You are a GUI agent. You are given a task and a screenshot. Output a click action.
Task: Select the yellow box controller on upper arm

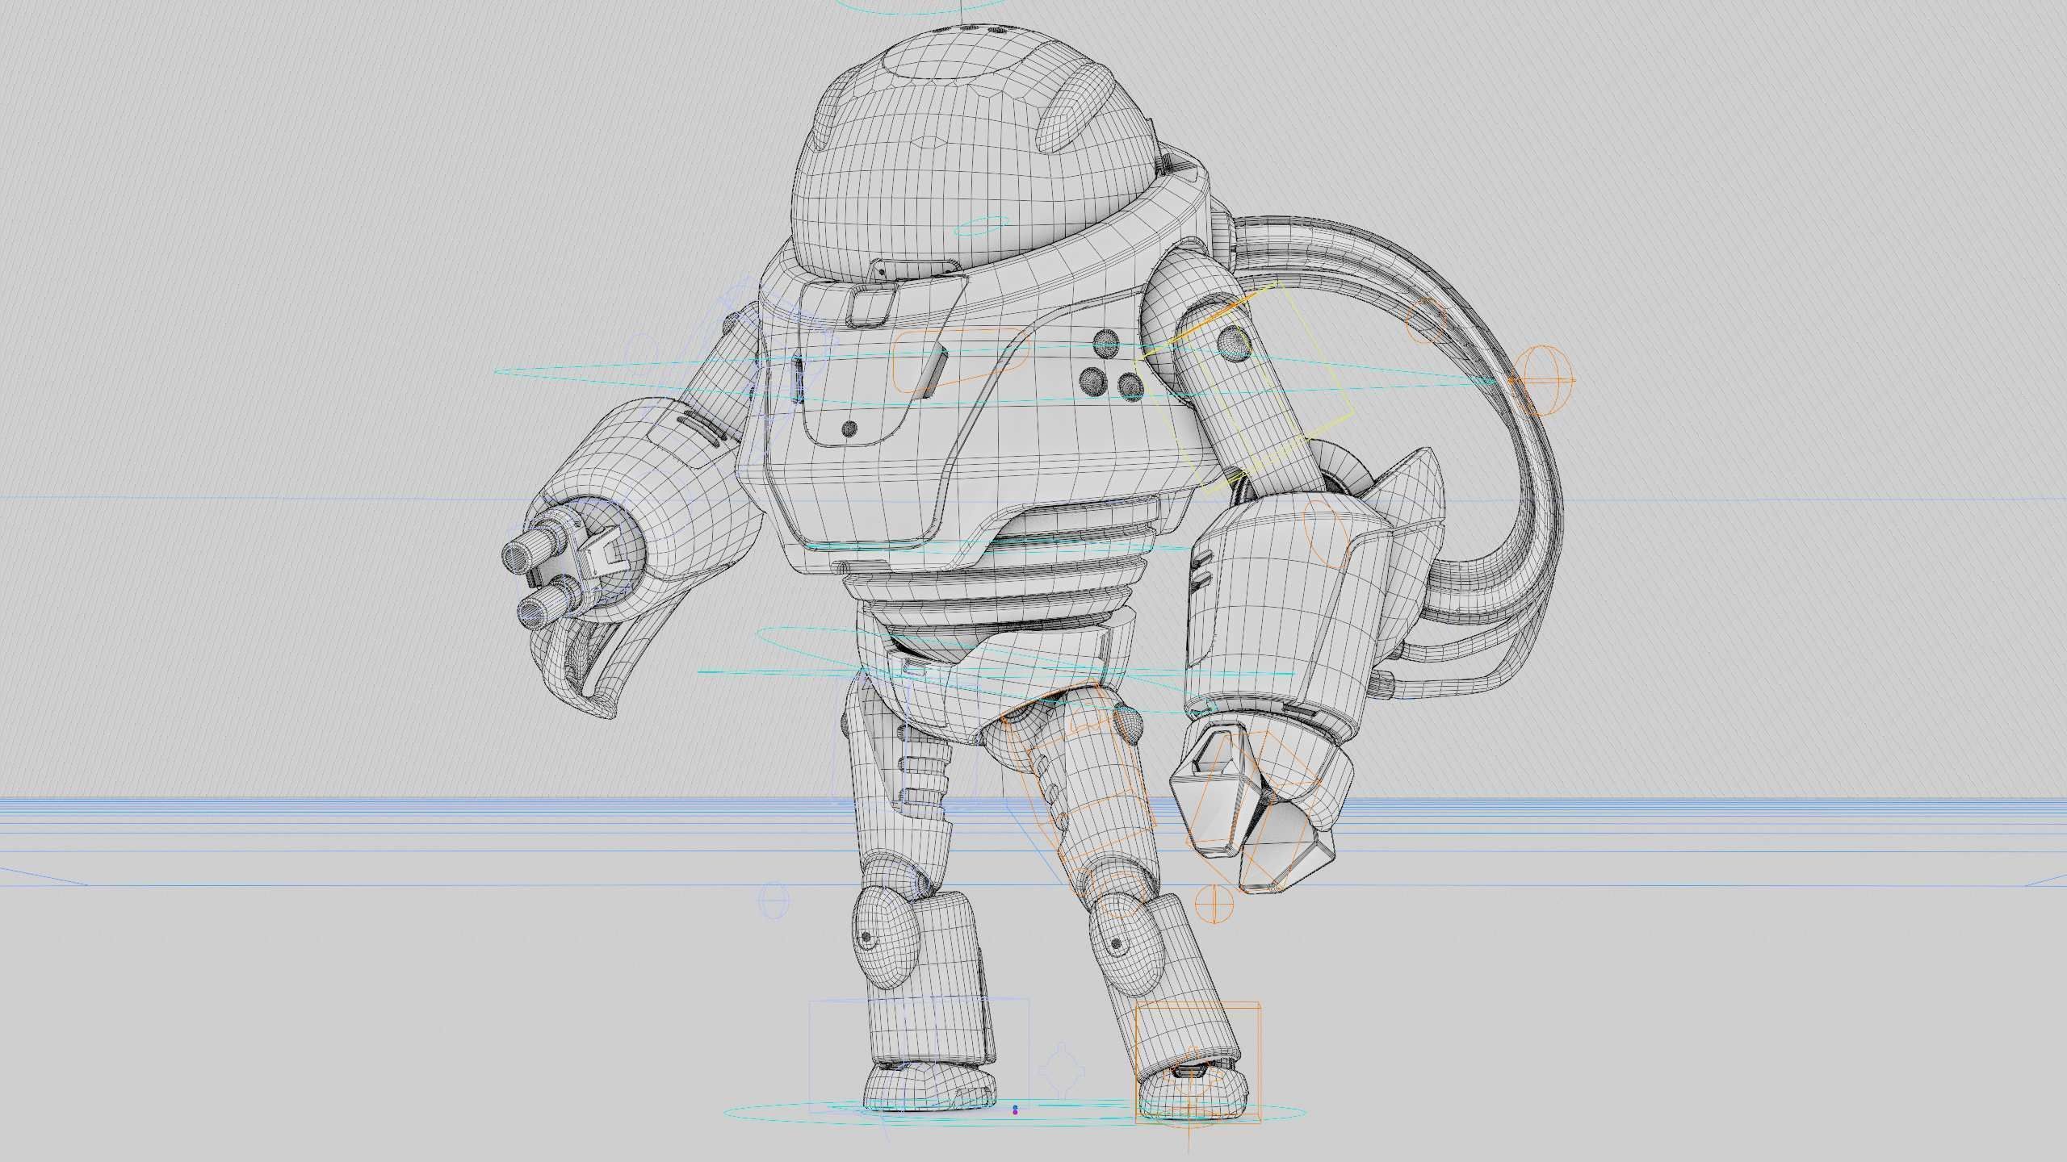1244,387
